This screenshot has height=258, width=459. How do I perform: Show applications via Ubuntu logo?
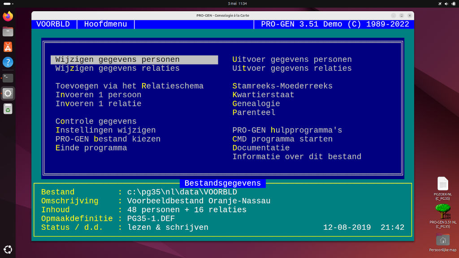click(x=8, y=249)
